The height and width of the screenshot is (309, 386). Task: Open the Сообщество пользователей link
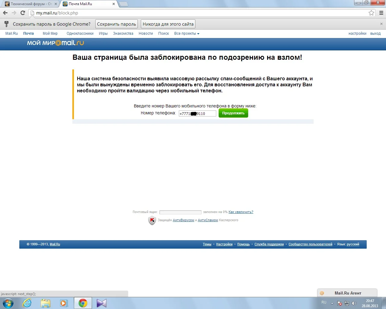310,244
